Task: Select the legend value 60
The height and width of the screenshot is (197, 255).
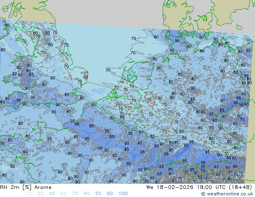Action: pyautogui.click(x=64, y=194)
